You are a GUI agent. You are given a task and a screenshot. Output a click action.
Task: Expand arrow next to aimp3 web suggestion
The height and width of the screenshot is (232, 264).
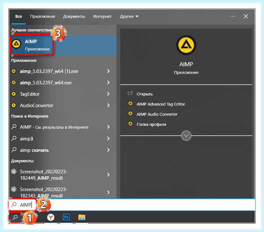point(108,139)
